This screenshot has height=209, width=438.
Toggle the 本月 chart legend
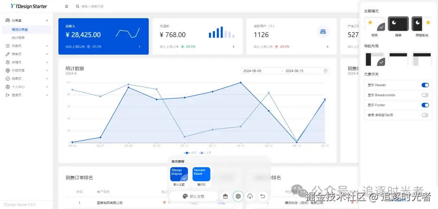click(191, 153)
